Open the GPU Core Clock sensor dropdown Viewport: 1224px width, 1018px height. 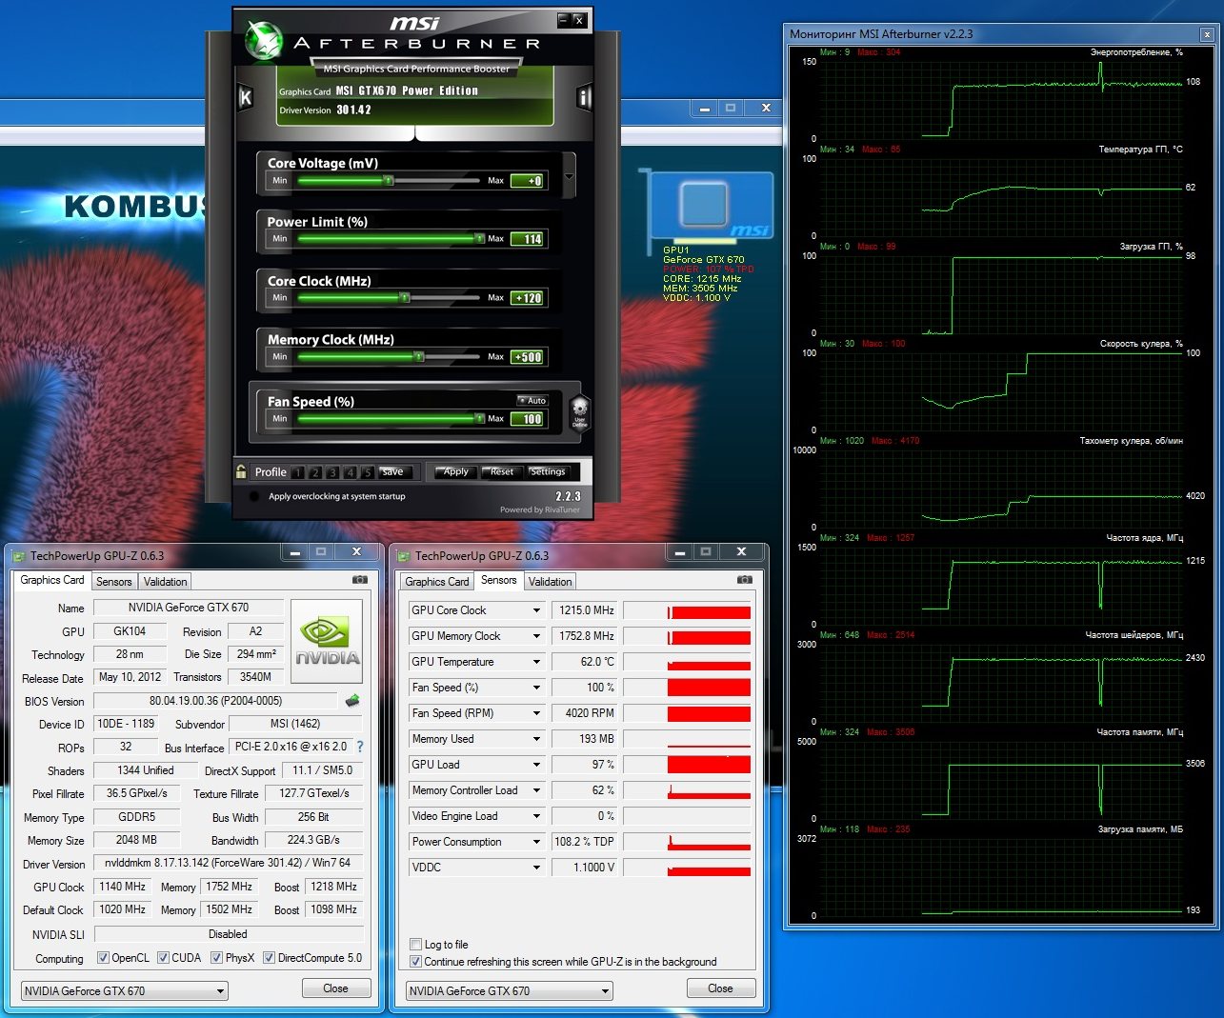(536, 610)
